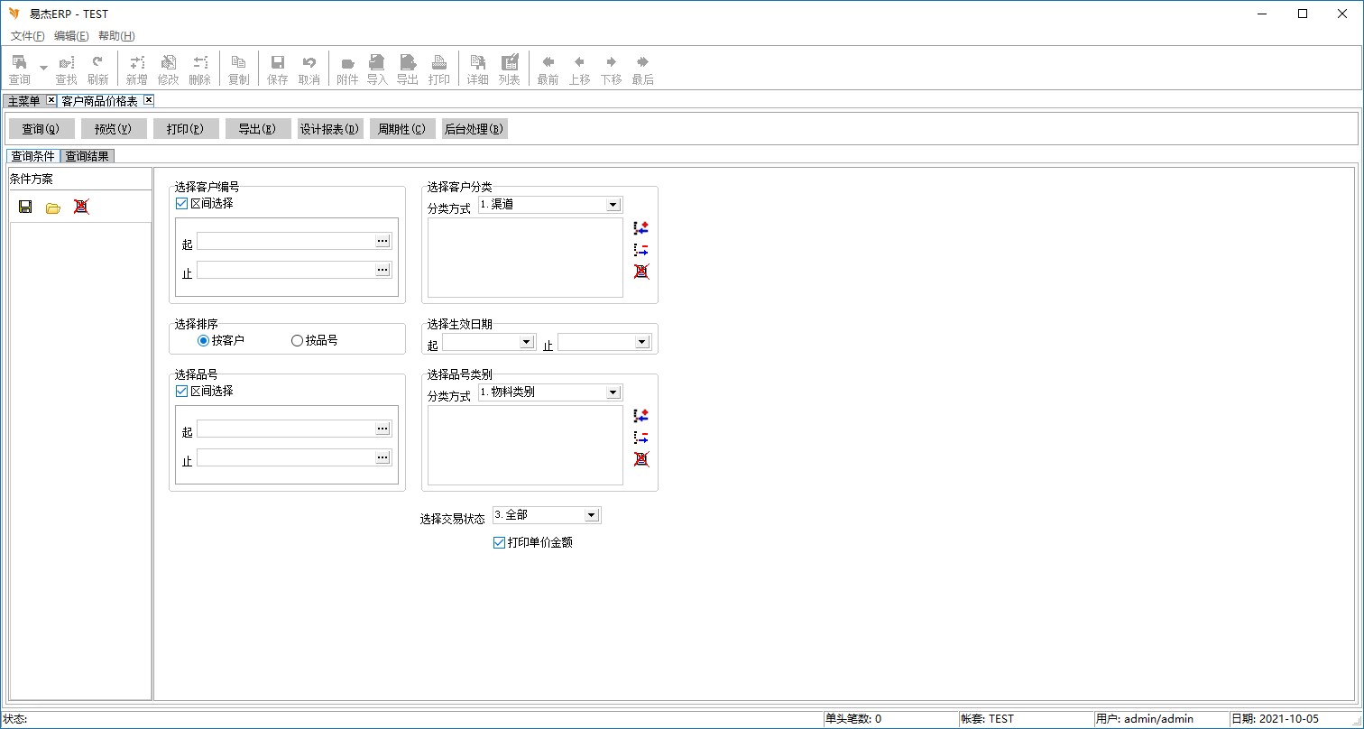Click the save scheme icon in 条件方案 panel
This screenshot has height=729, width=1364.
tap(25, 207)
